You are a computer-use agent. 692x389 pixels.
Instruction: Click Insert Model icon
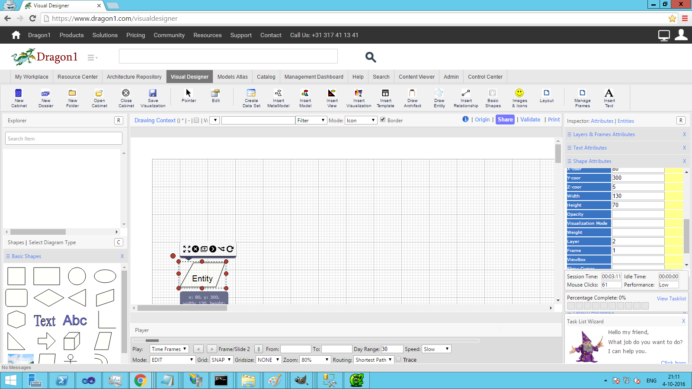pos(305,93)
